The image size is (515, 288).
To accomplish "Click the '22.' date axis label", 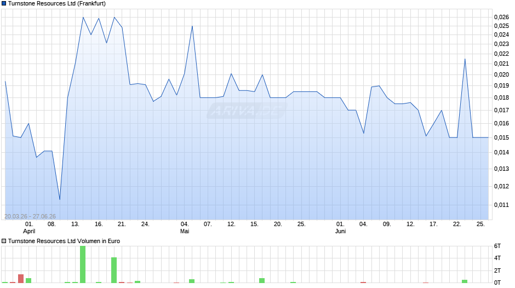I will tap(457, 224).
